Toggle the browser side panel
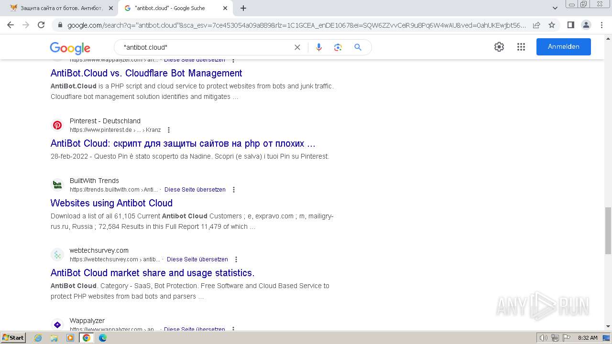Screen dimensions: 612x344 coord(570,25)
